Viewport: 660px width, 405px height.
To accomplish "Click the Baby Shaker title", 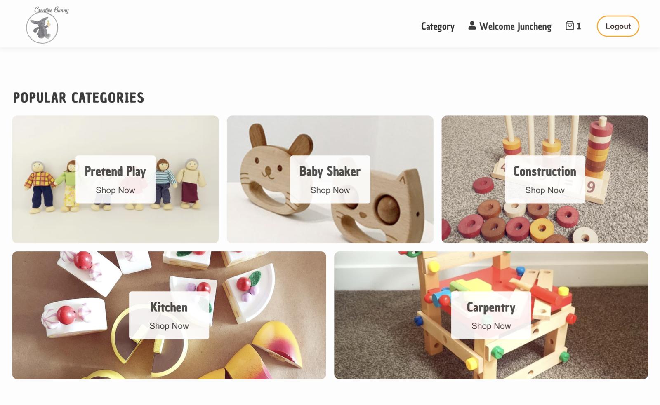I will 330,171.
